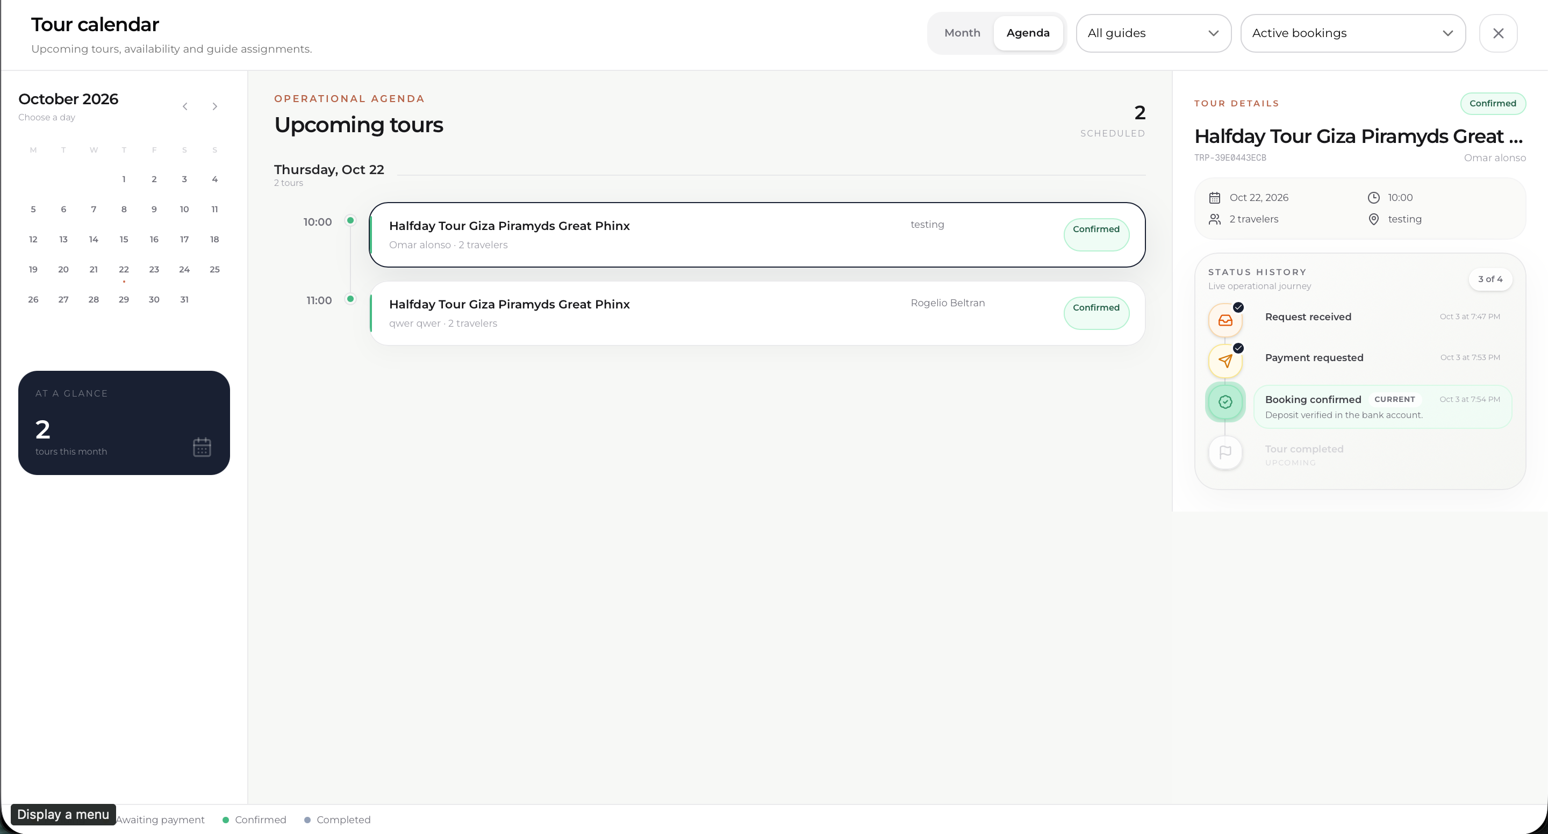Click 'Payment requested' status entry text
The width and height of the screenshot is (1548, 834).
point(1314,357)
